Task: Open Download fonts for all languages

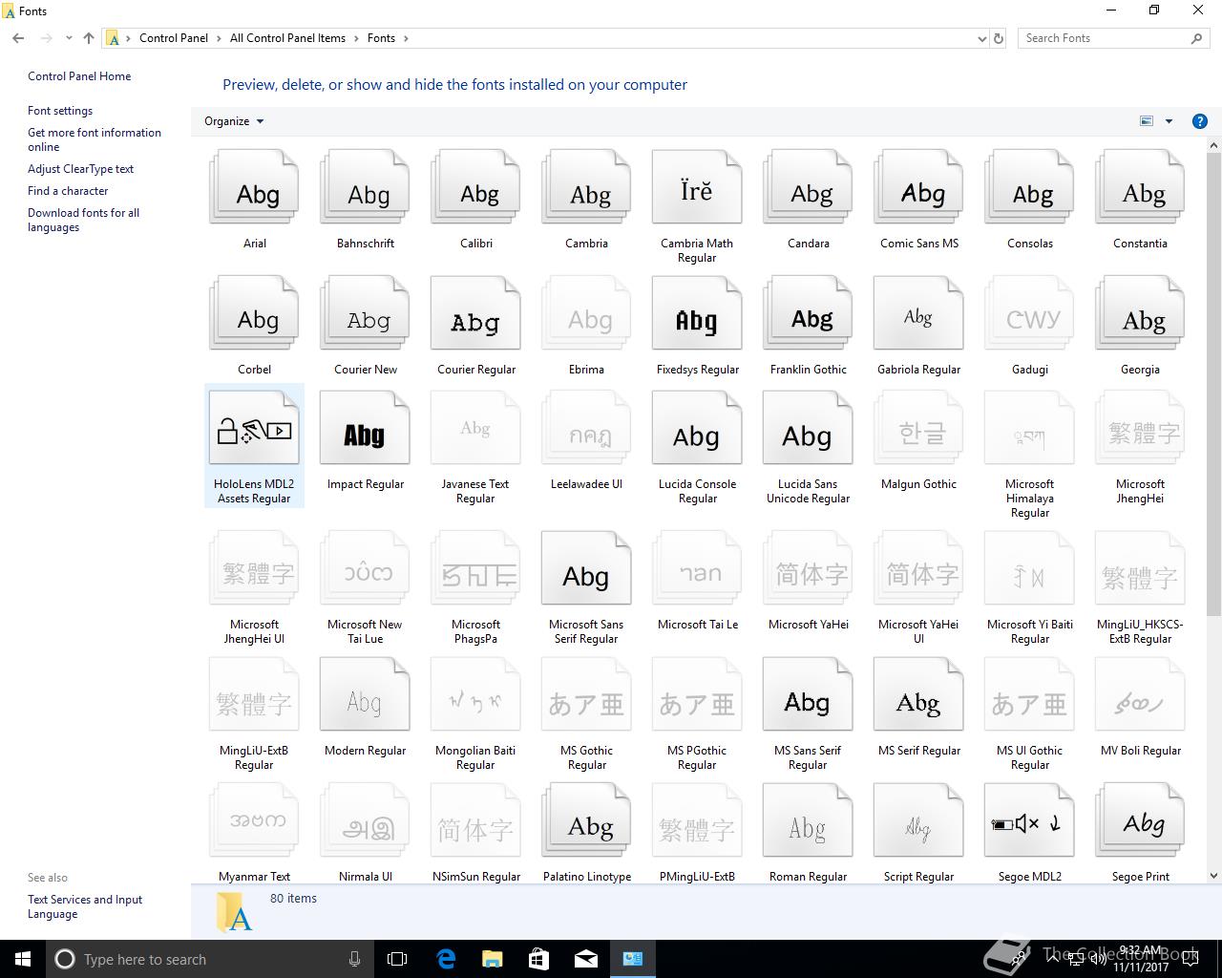Action: coord(83,220)
